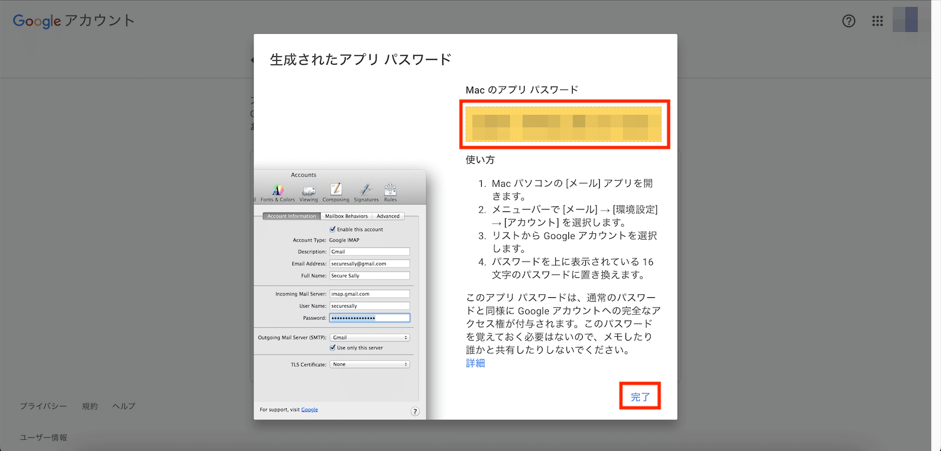Open Google help question mark icon
Image resolution: width=941 pixels, height=451 pixels.
pyautogui.click(x=848, y=21)
